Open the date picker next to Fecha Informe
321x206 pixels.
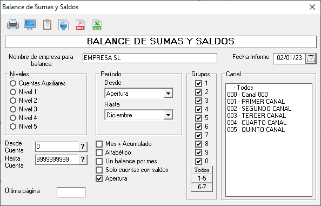(x=311, y=58)
